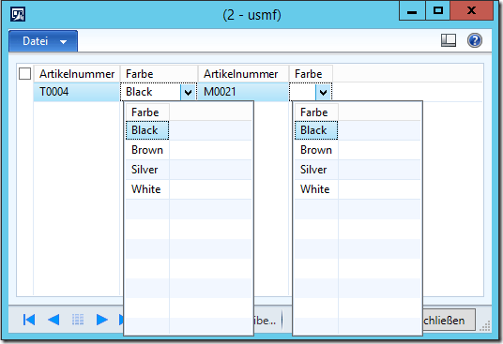Image resolution: width=503 pixels, height=344 pixels.
Task: Click the Dynamics AX application icon in title bar
Action: (18, 14)
